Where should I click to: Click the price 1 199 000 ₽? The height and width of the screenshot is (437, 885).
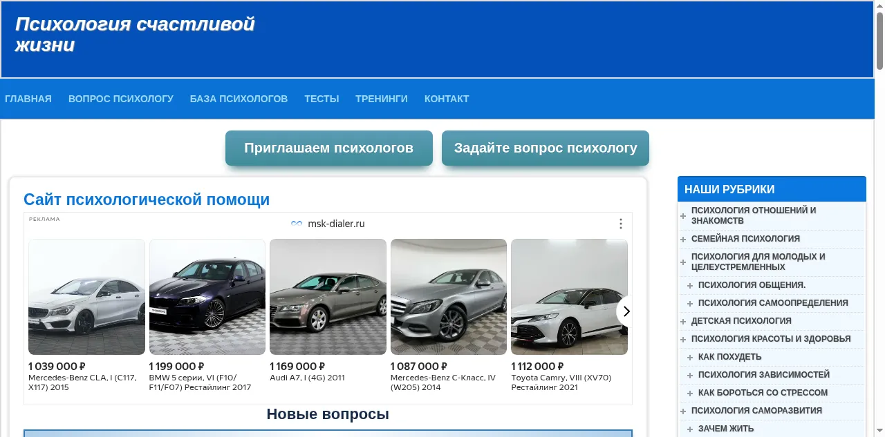(177, 367)
